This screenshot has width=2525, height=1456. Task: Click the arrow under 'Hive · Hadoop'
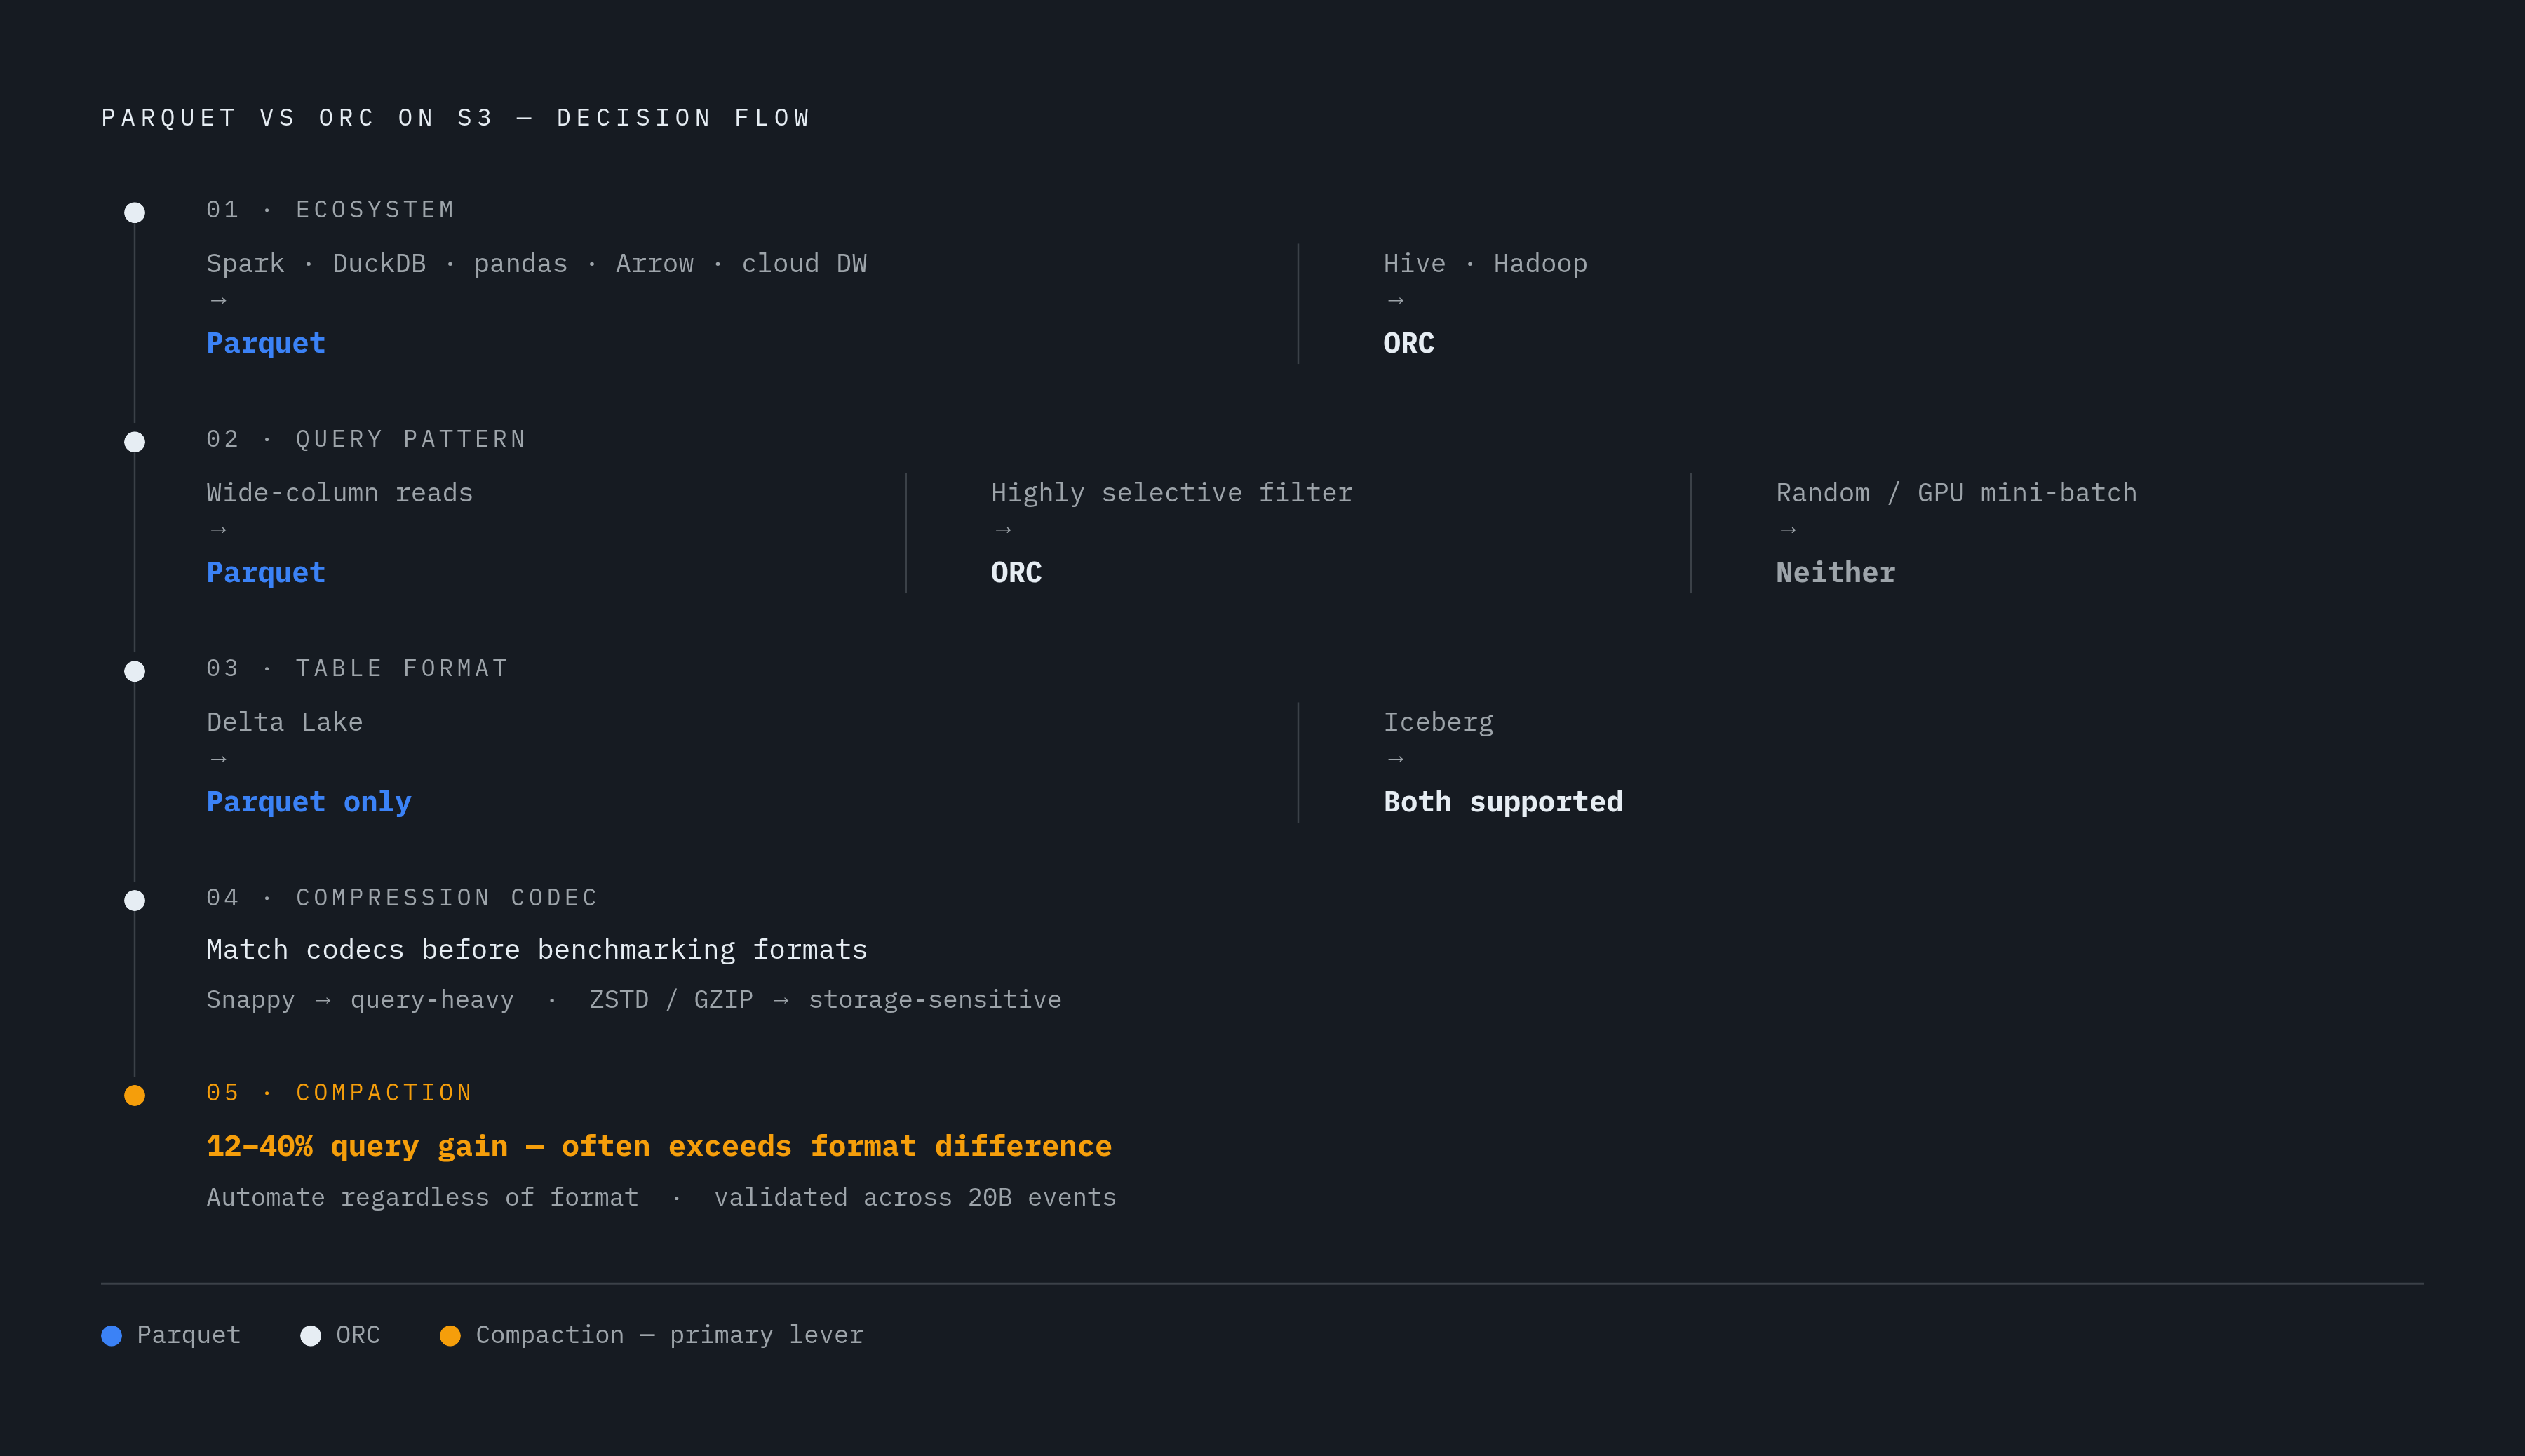pyautogui.click(x=1396, y=300)
